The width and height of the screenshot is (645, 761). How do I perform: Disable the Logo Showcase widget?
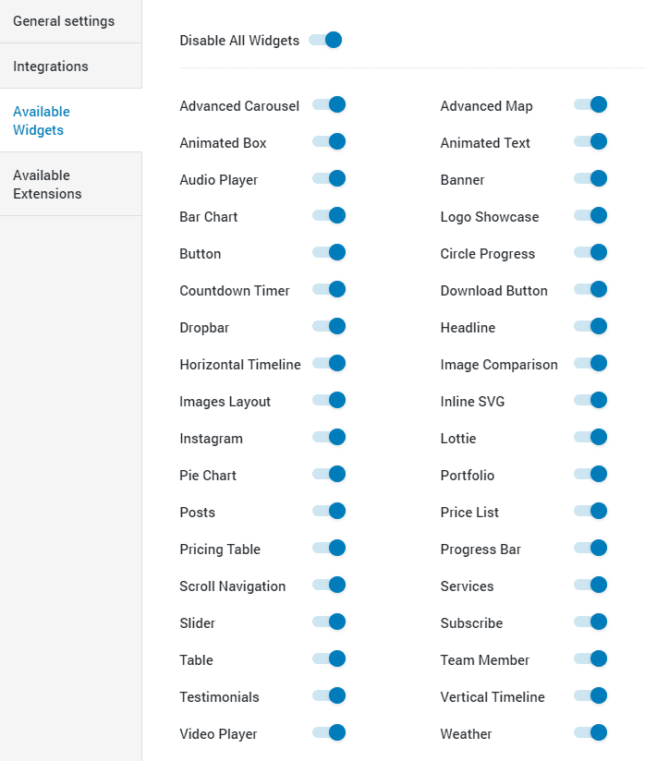pyautogui.click(x=590, y=216)
